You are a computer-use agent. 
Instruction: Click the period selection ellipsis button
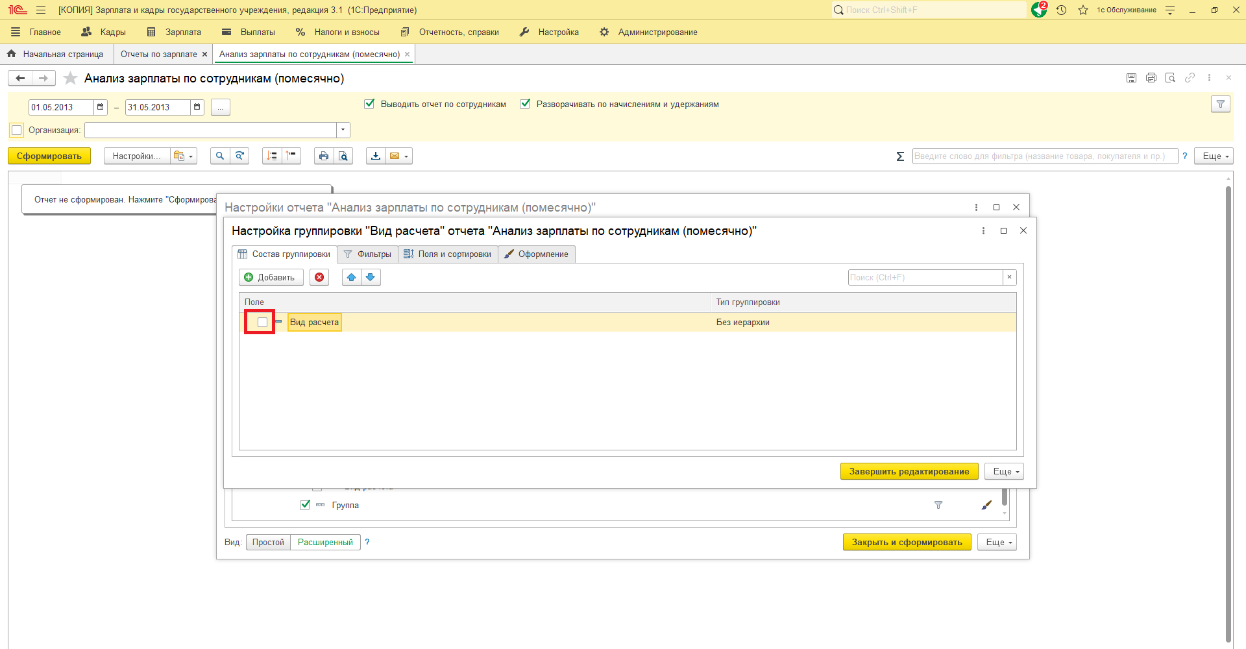221,107
